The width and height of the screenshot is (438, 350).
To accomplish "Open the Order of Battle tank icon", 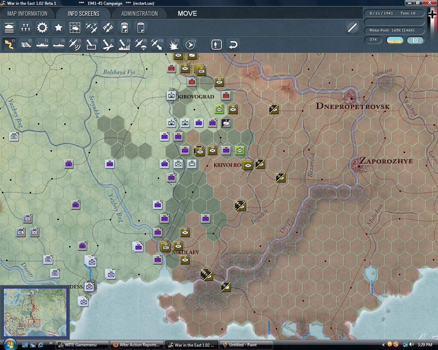I will click(9, 27).
